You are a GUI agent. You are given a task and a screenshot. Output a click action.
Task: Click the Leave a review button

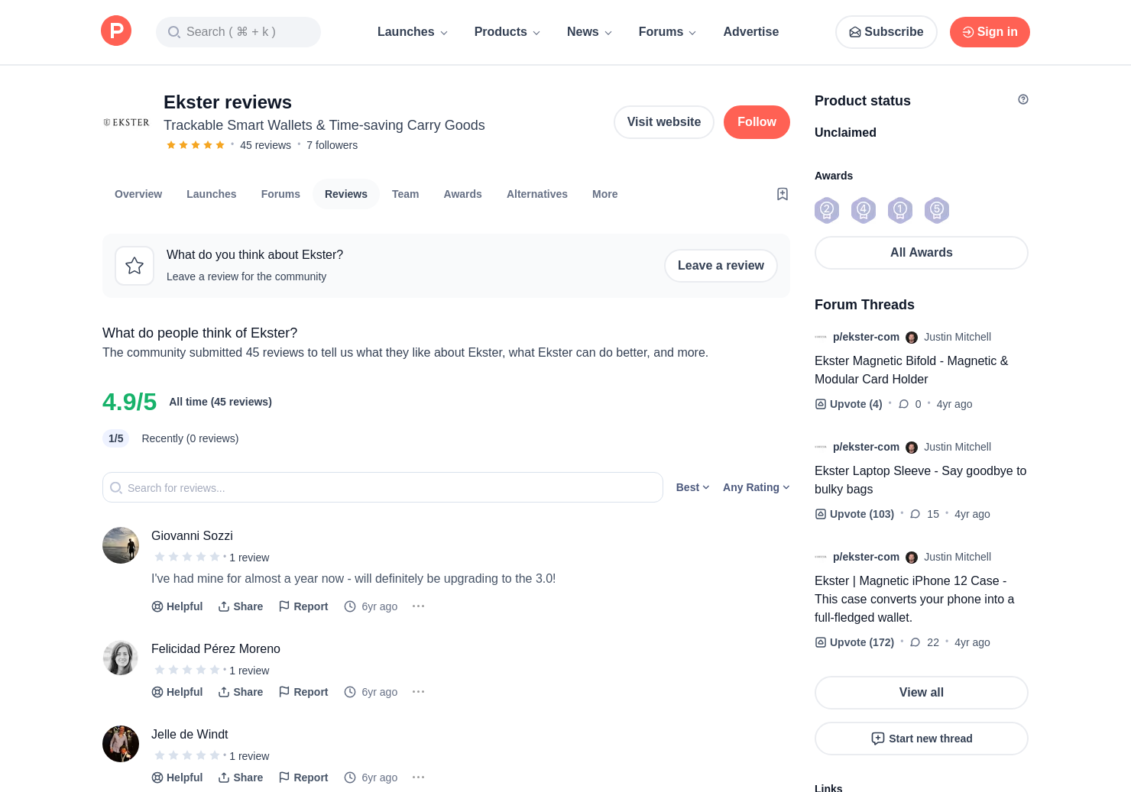tap(721, 266)
